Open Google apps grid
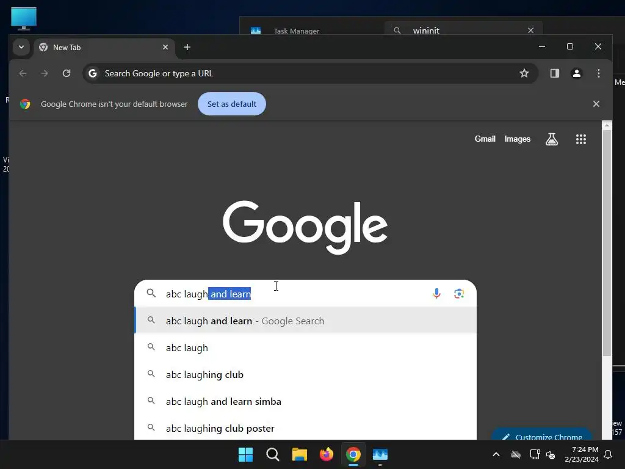 click(581, 139)
